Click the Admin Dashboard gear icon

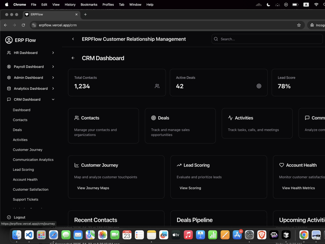coord(9,78)
